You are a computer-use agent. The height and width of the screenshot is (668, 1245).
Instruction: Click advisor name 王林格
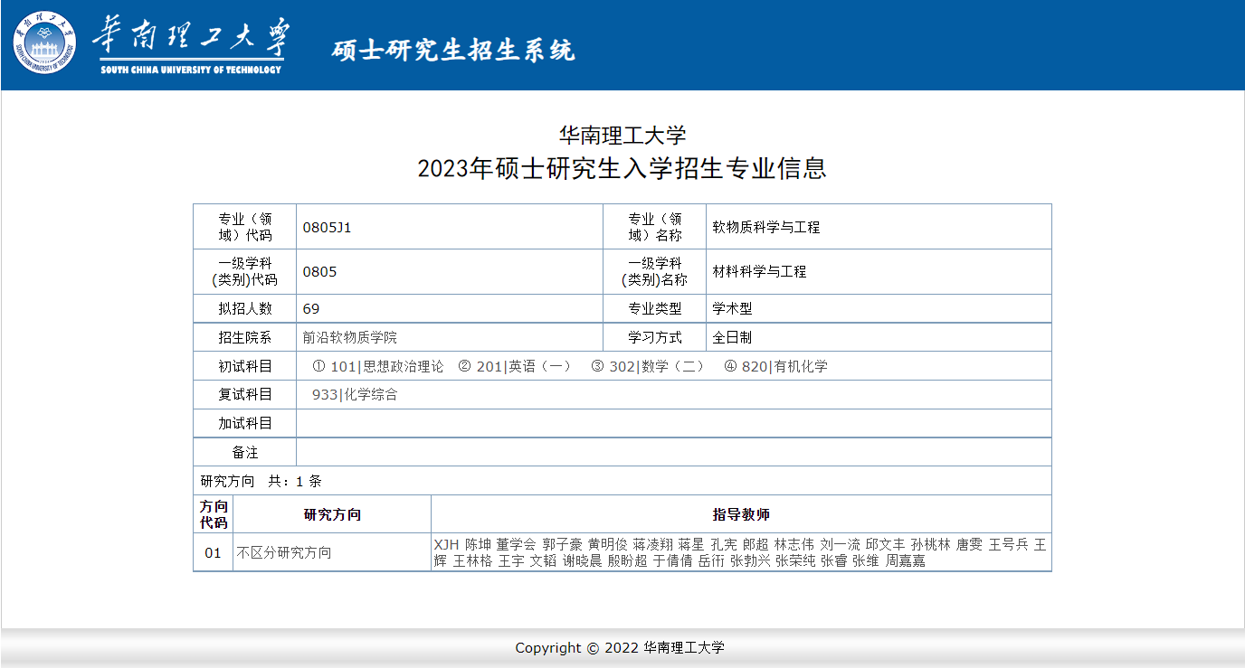click(x=473, y=560)
